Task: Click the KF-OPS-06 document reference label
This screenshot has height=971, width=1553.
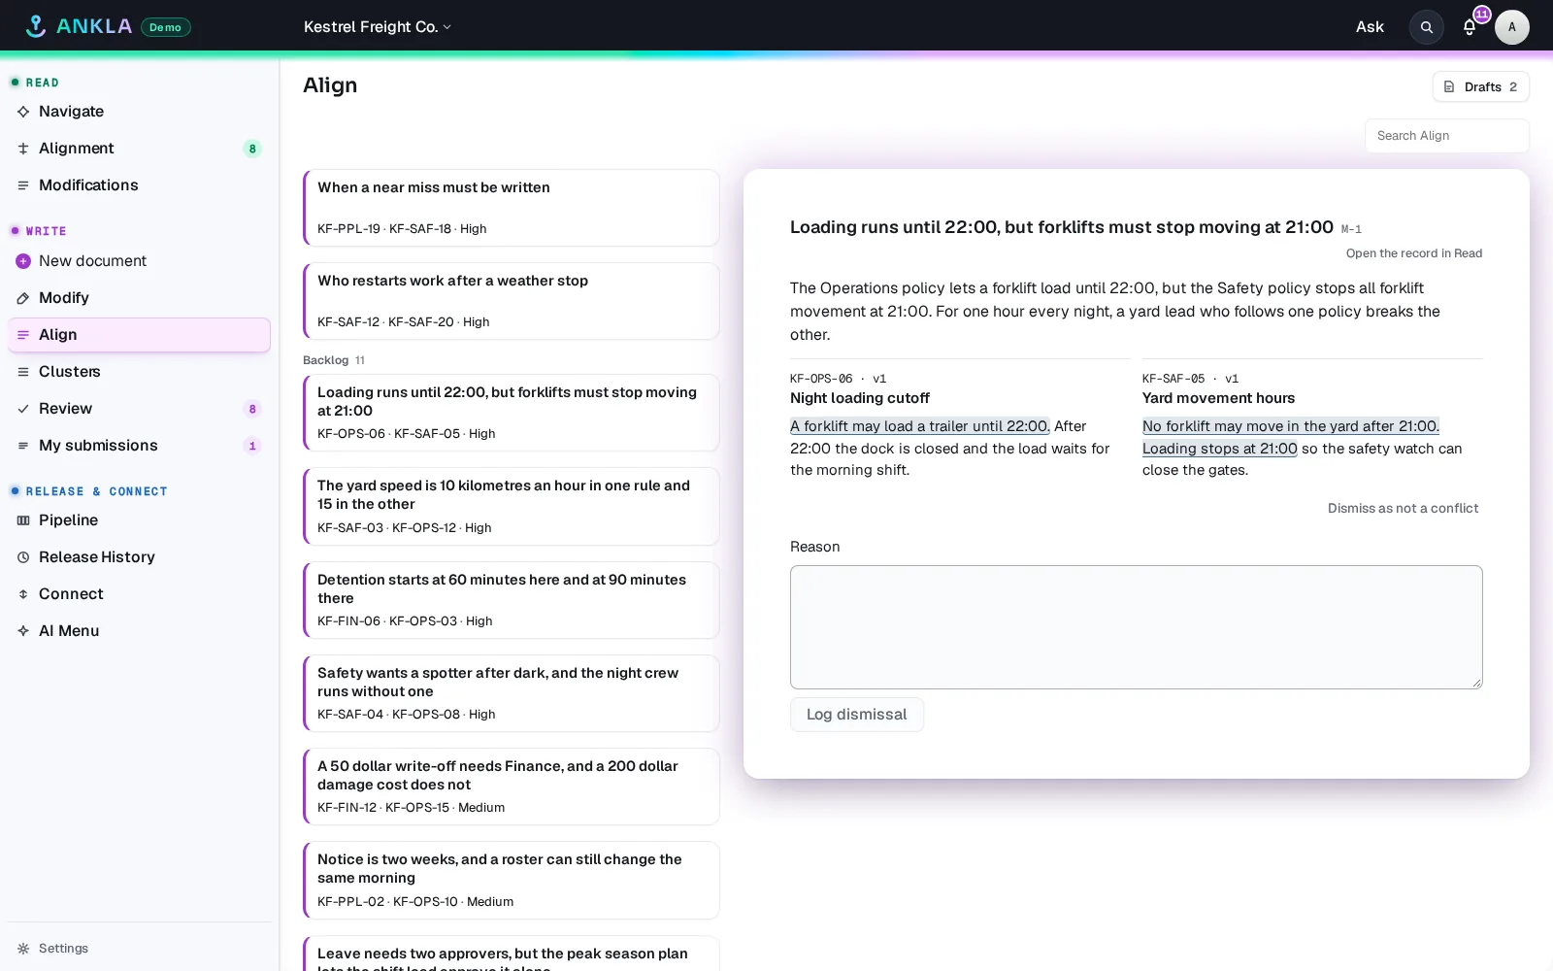Action: point(821,379)
